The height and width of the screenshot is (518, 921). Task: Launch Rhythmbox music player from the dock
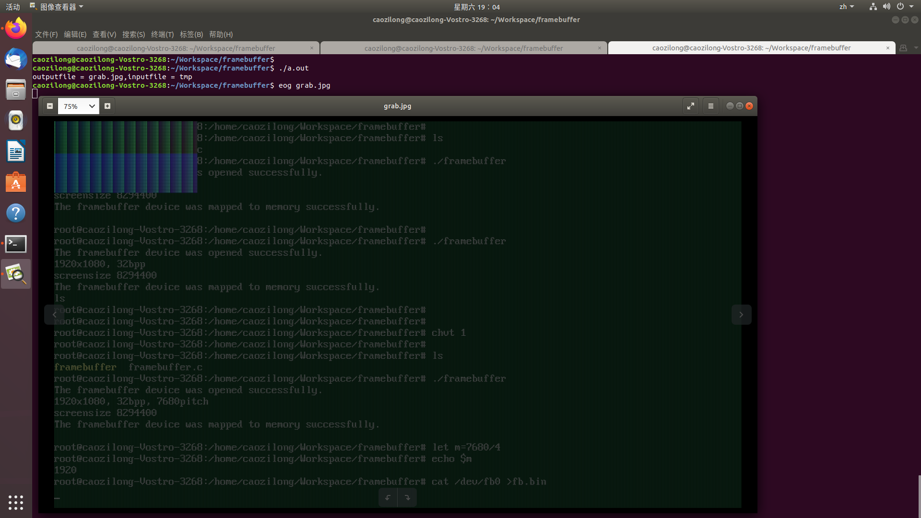coord(16,120)
